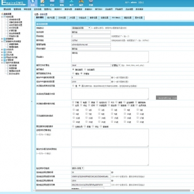194x194 pixels.
Task: Expand the 计划任务 tree folder
Action: (x=2, y=49)
